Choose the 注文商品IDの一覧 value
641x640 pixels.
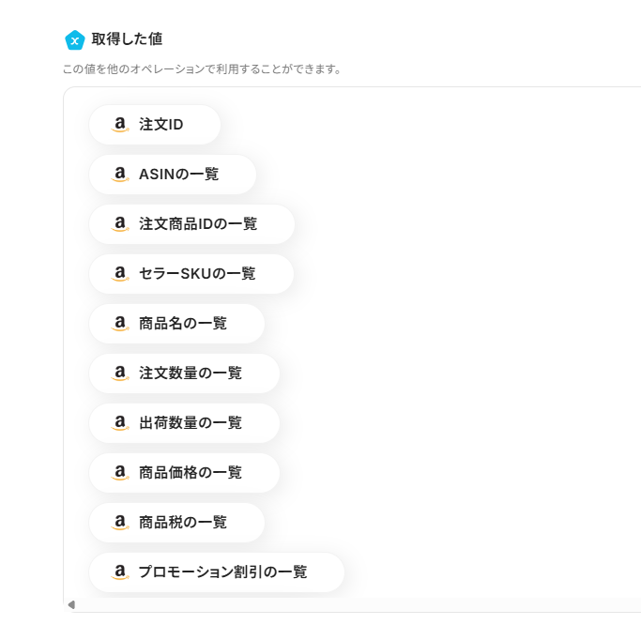click(x=191, y=224)
